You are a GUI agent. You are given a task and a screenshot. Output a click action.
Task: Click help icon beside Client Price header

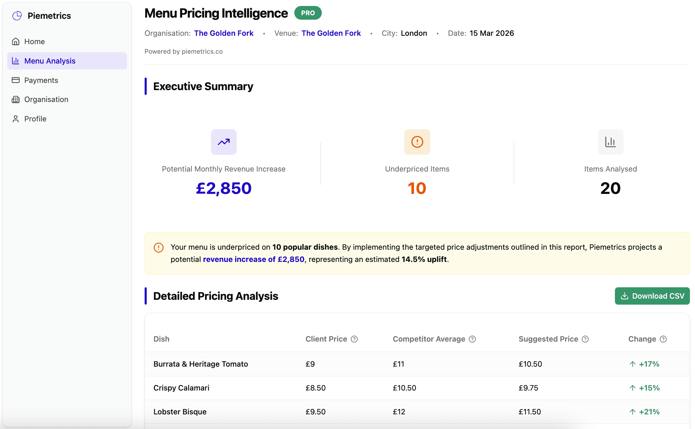coord(354,339)
